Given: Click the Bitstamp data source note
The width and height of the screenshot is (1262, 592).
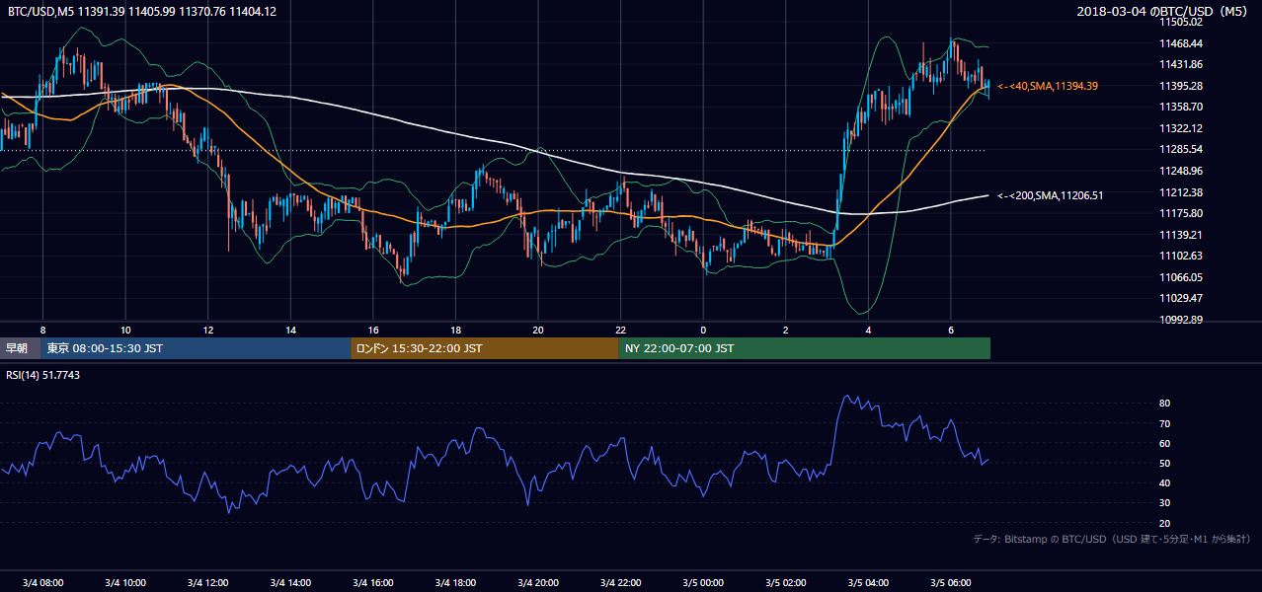Looking at the screenshot, I should (x=1112, y=539).
